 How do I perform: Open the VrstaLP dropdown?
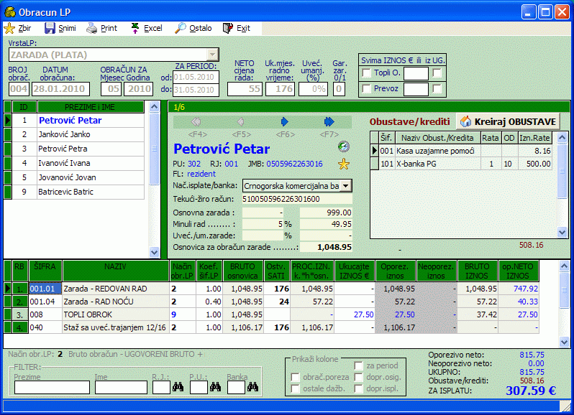coord(212,55)
